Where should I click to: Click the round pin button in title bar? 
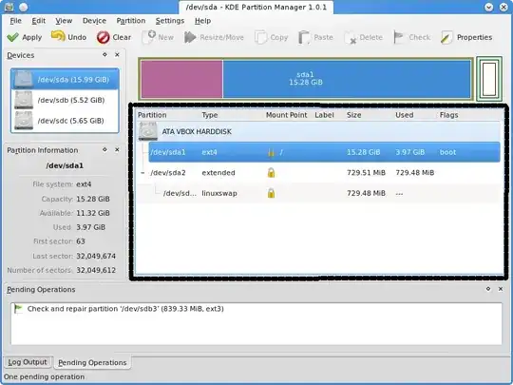coord(23,7)
